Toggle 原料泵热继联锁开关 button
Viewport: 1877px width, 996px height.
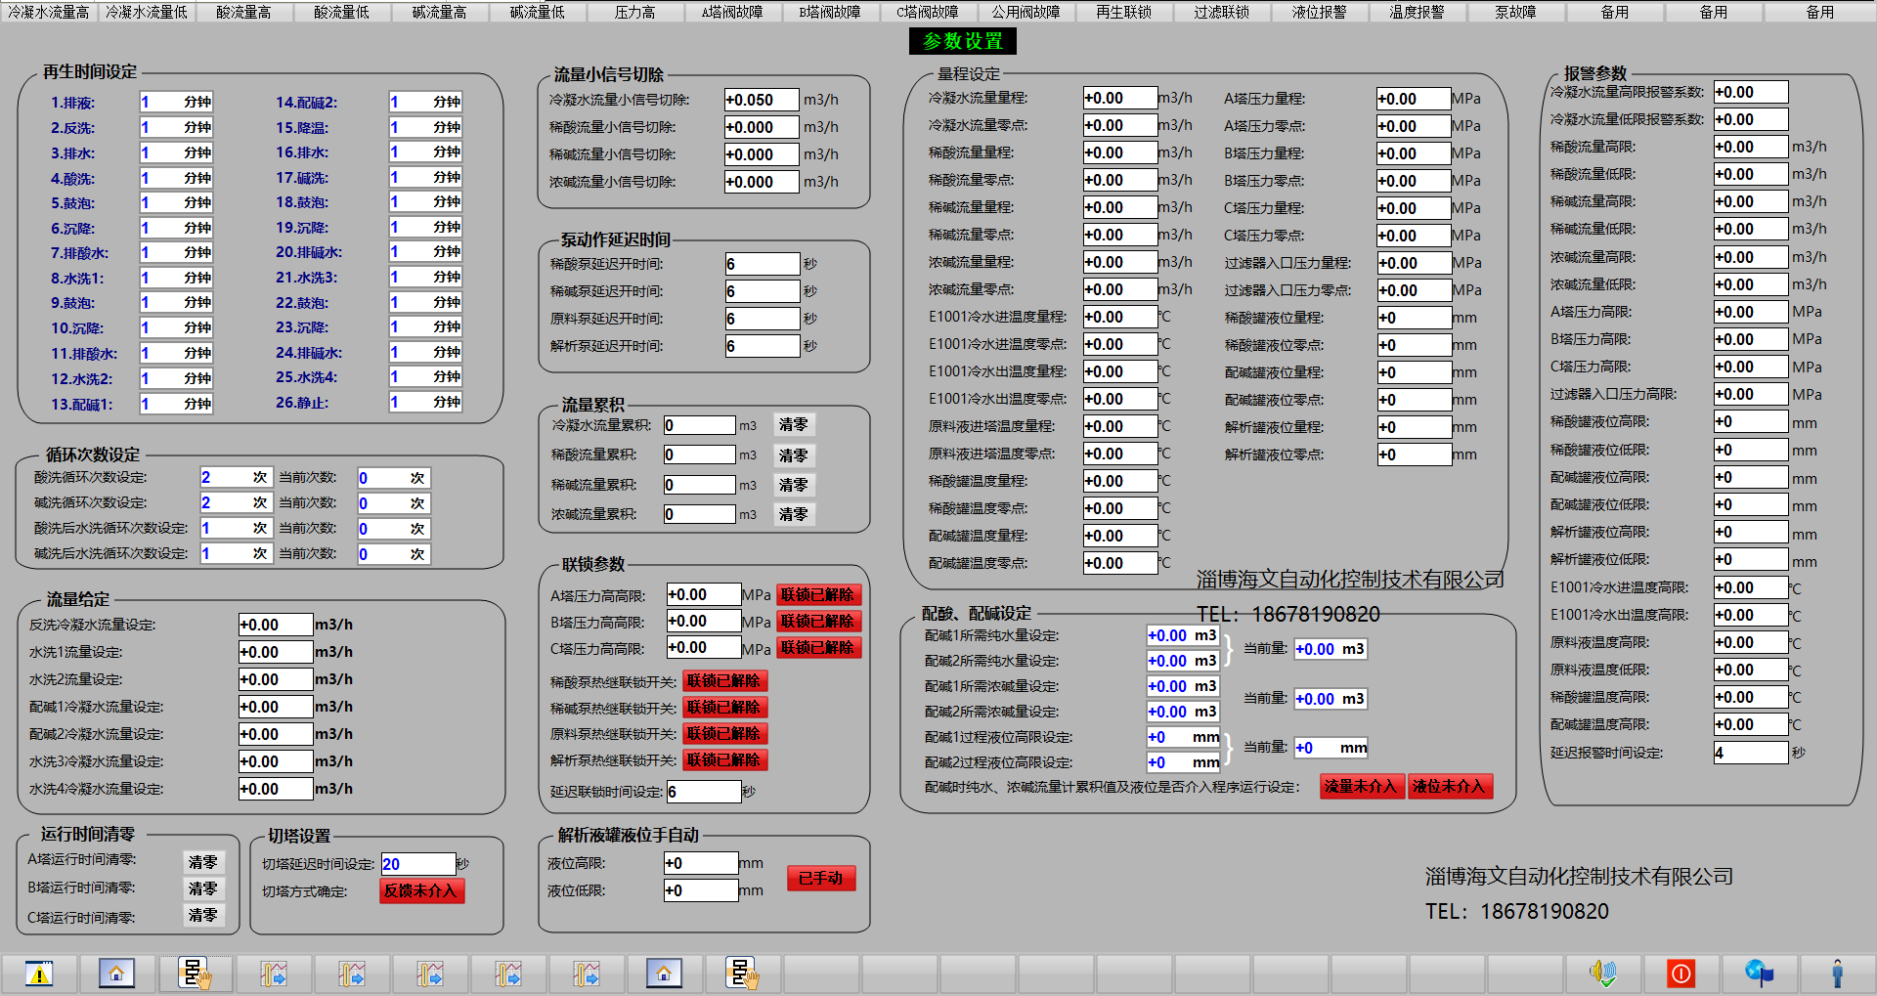click(724, 734)
